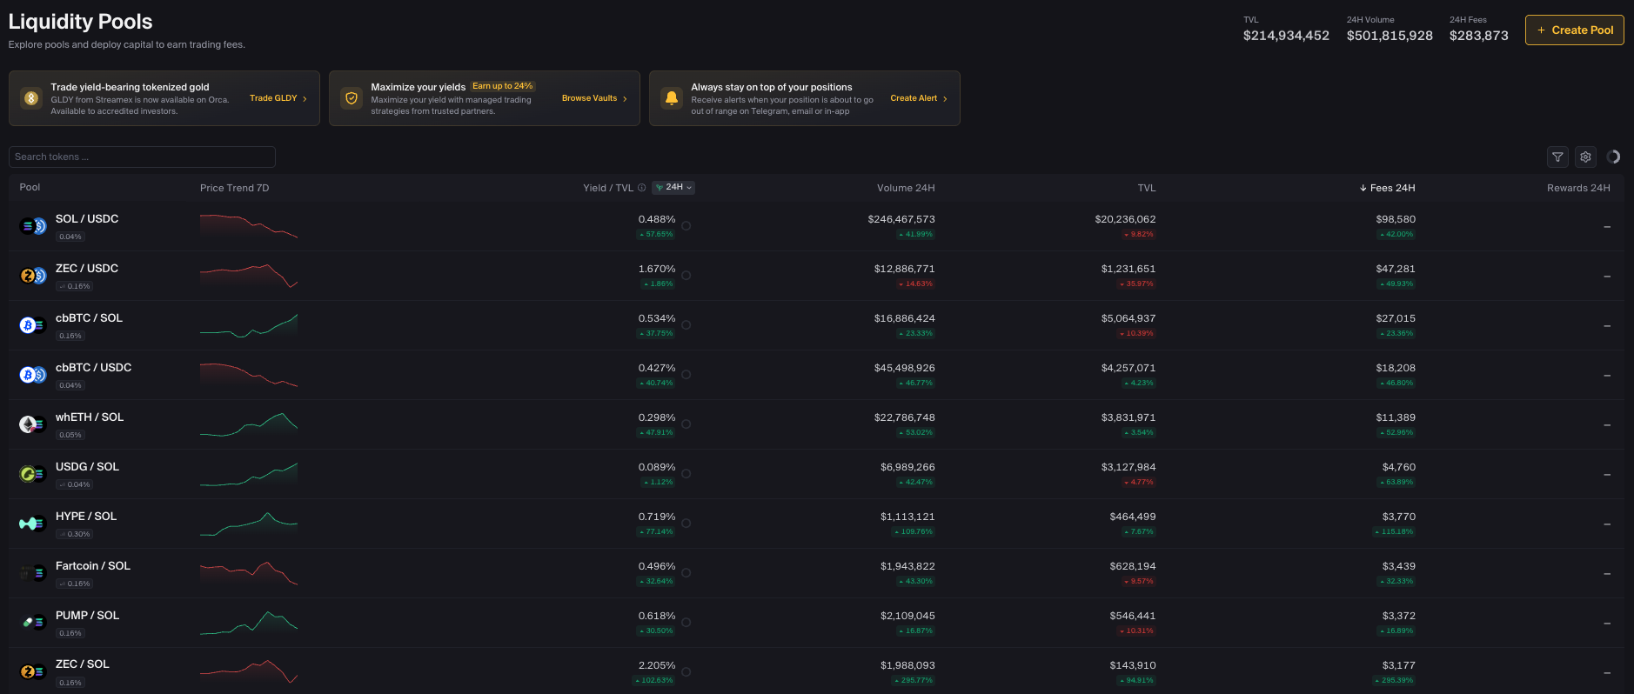Screen dimensions: 1634x694
Task: Click the Pool column header
Action: 30,188
